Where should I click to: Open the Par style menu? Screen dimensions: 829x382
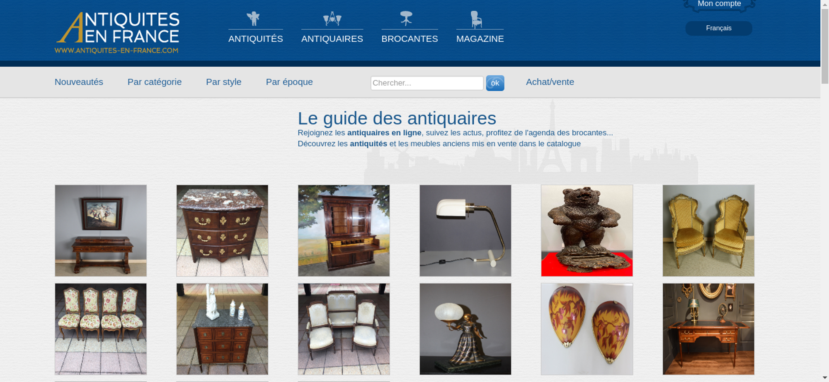pyautogui.click(x=223, y=82)
